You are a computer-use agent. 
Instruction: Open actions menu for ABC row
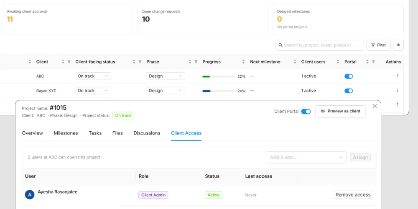coord(397,76)
